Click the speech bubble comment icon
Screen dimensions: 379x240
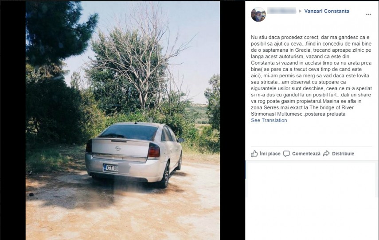click(286, 154)
